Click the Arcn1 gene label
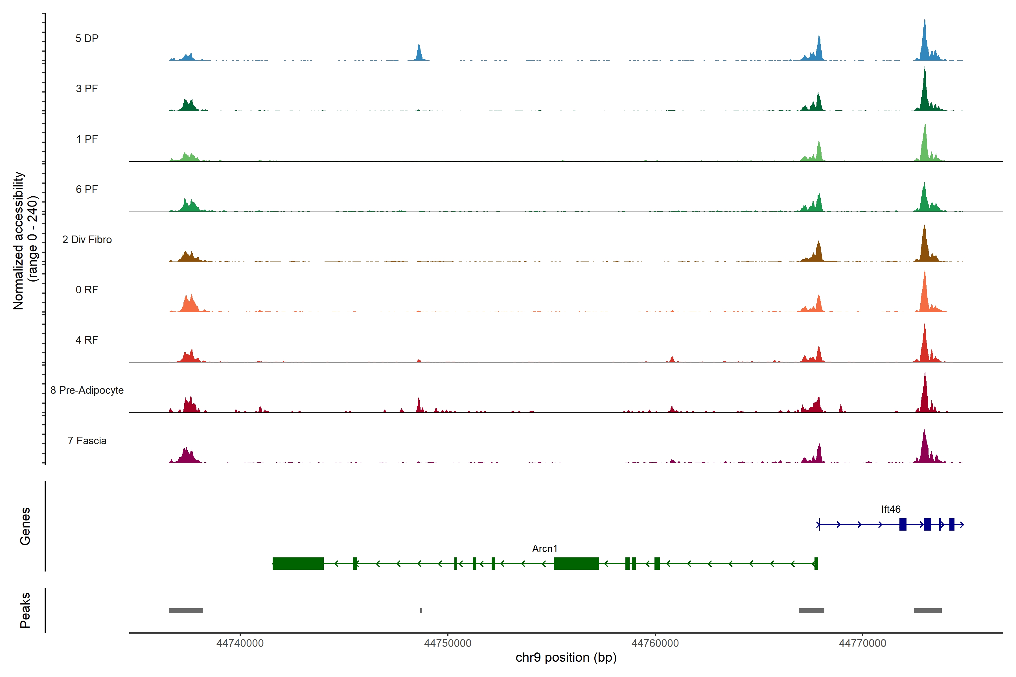Screen dimensions: 1016x677 point(545,549)
